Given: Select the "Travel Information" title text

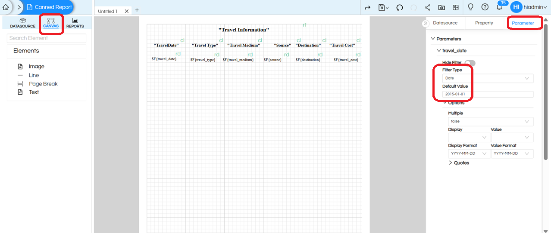Looking at the screenshot, I should click(244, 30).
